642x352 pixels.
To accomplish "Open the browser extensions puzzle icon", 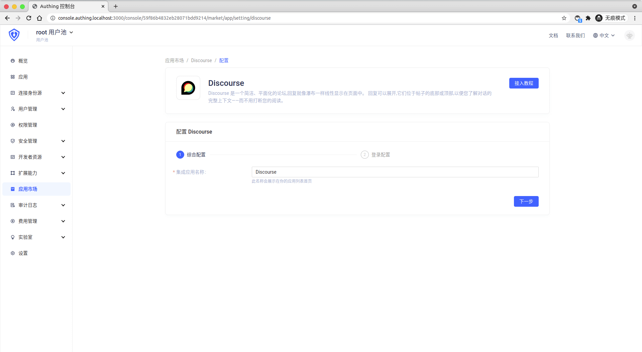I will click(588, 18).
